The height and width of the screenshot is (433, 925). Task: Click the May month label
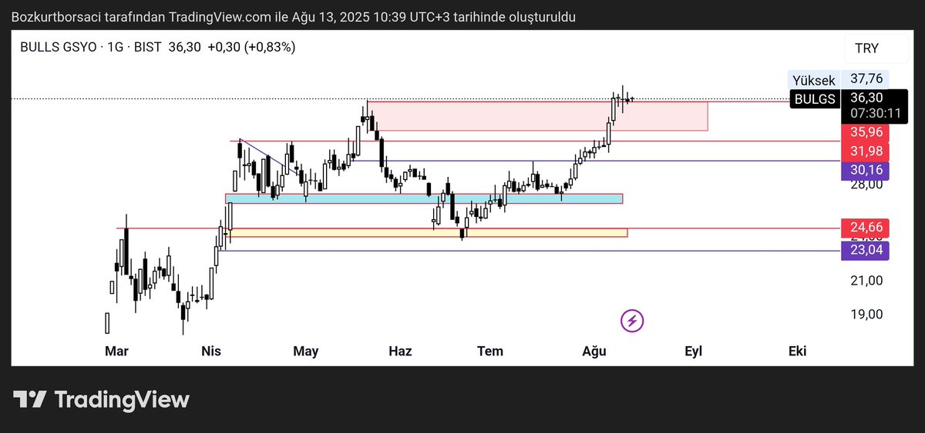[306, 351]
